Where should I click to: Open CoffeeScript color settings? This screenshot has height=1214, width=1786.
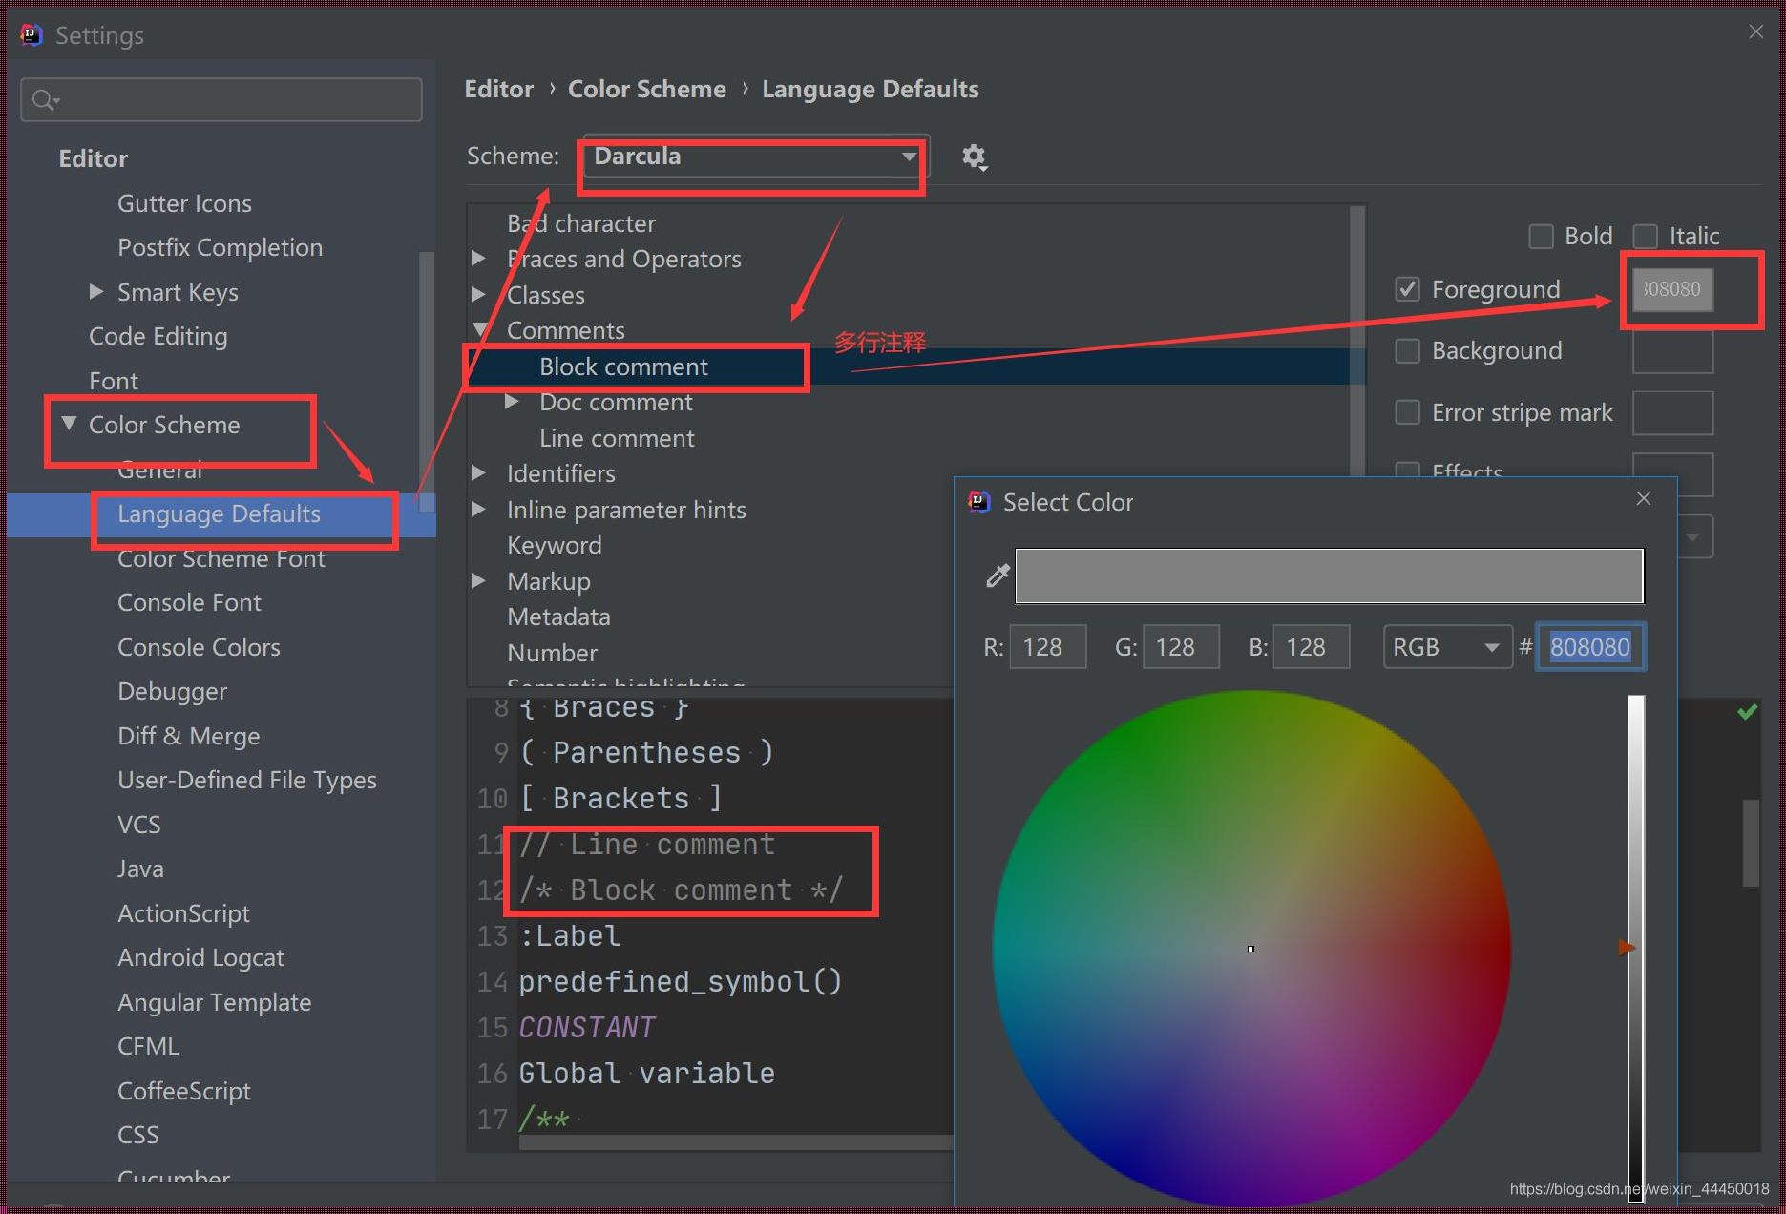183,1091
